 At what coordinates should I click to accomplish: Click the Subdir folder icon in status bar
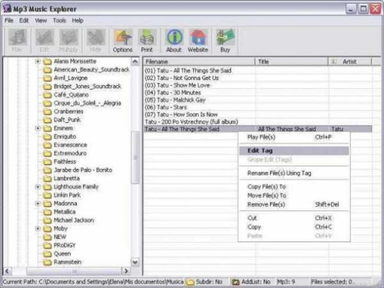190,282
